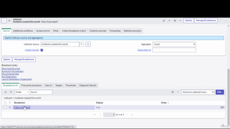Select the Breakdowns (1) related list tab
The width and height of the screenshot is (230, 129).
pyautogui.click(x=10, y=85)
